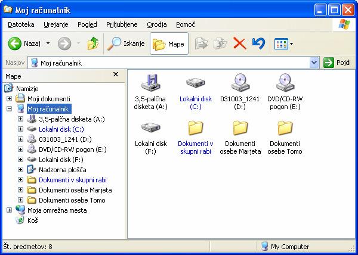Image resolution: width=358 pixels, height=255 pixels.
Task: Select Lokalni disk (F:) in the tree
Action: click(x=61, y=160)
